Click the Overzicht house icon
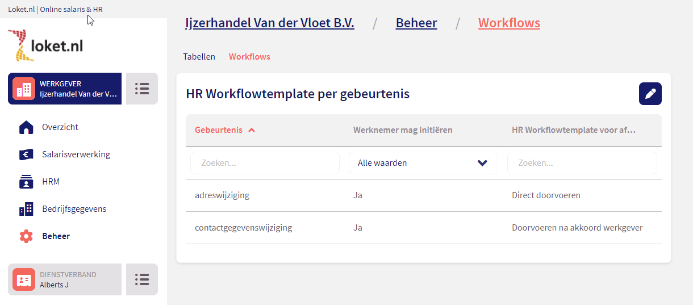This screenshot has height=305, width=693. [26, 127]
